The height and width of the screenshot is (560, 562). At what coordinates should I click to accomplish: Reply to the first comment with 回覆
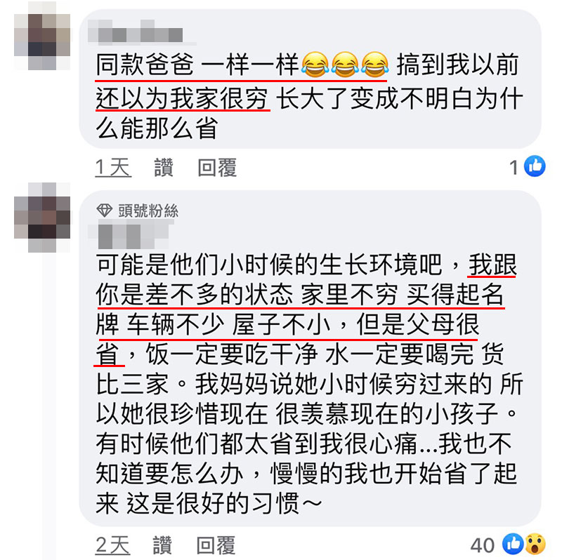click(217, 168)
